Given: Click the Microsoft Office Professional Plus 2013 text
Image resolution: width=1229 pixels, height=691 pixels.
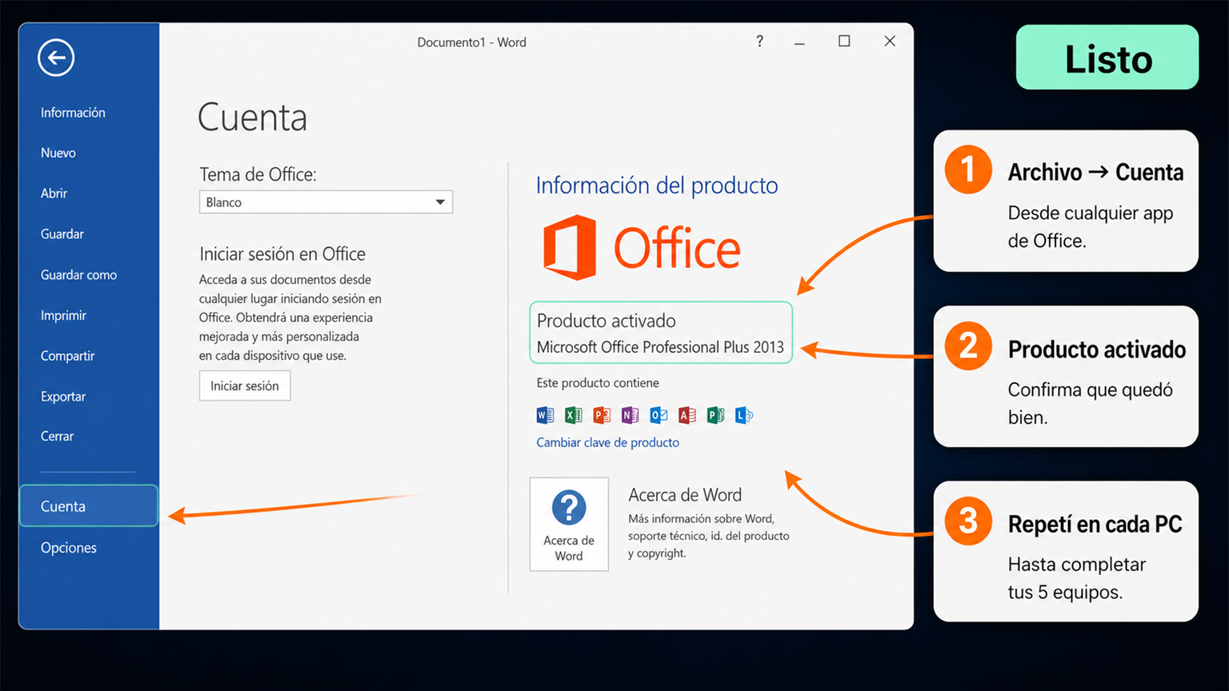Looking at the screenshot, I should click(660, 347).
